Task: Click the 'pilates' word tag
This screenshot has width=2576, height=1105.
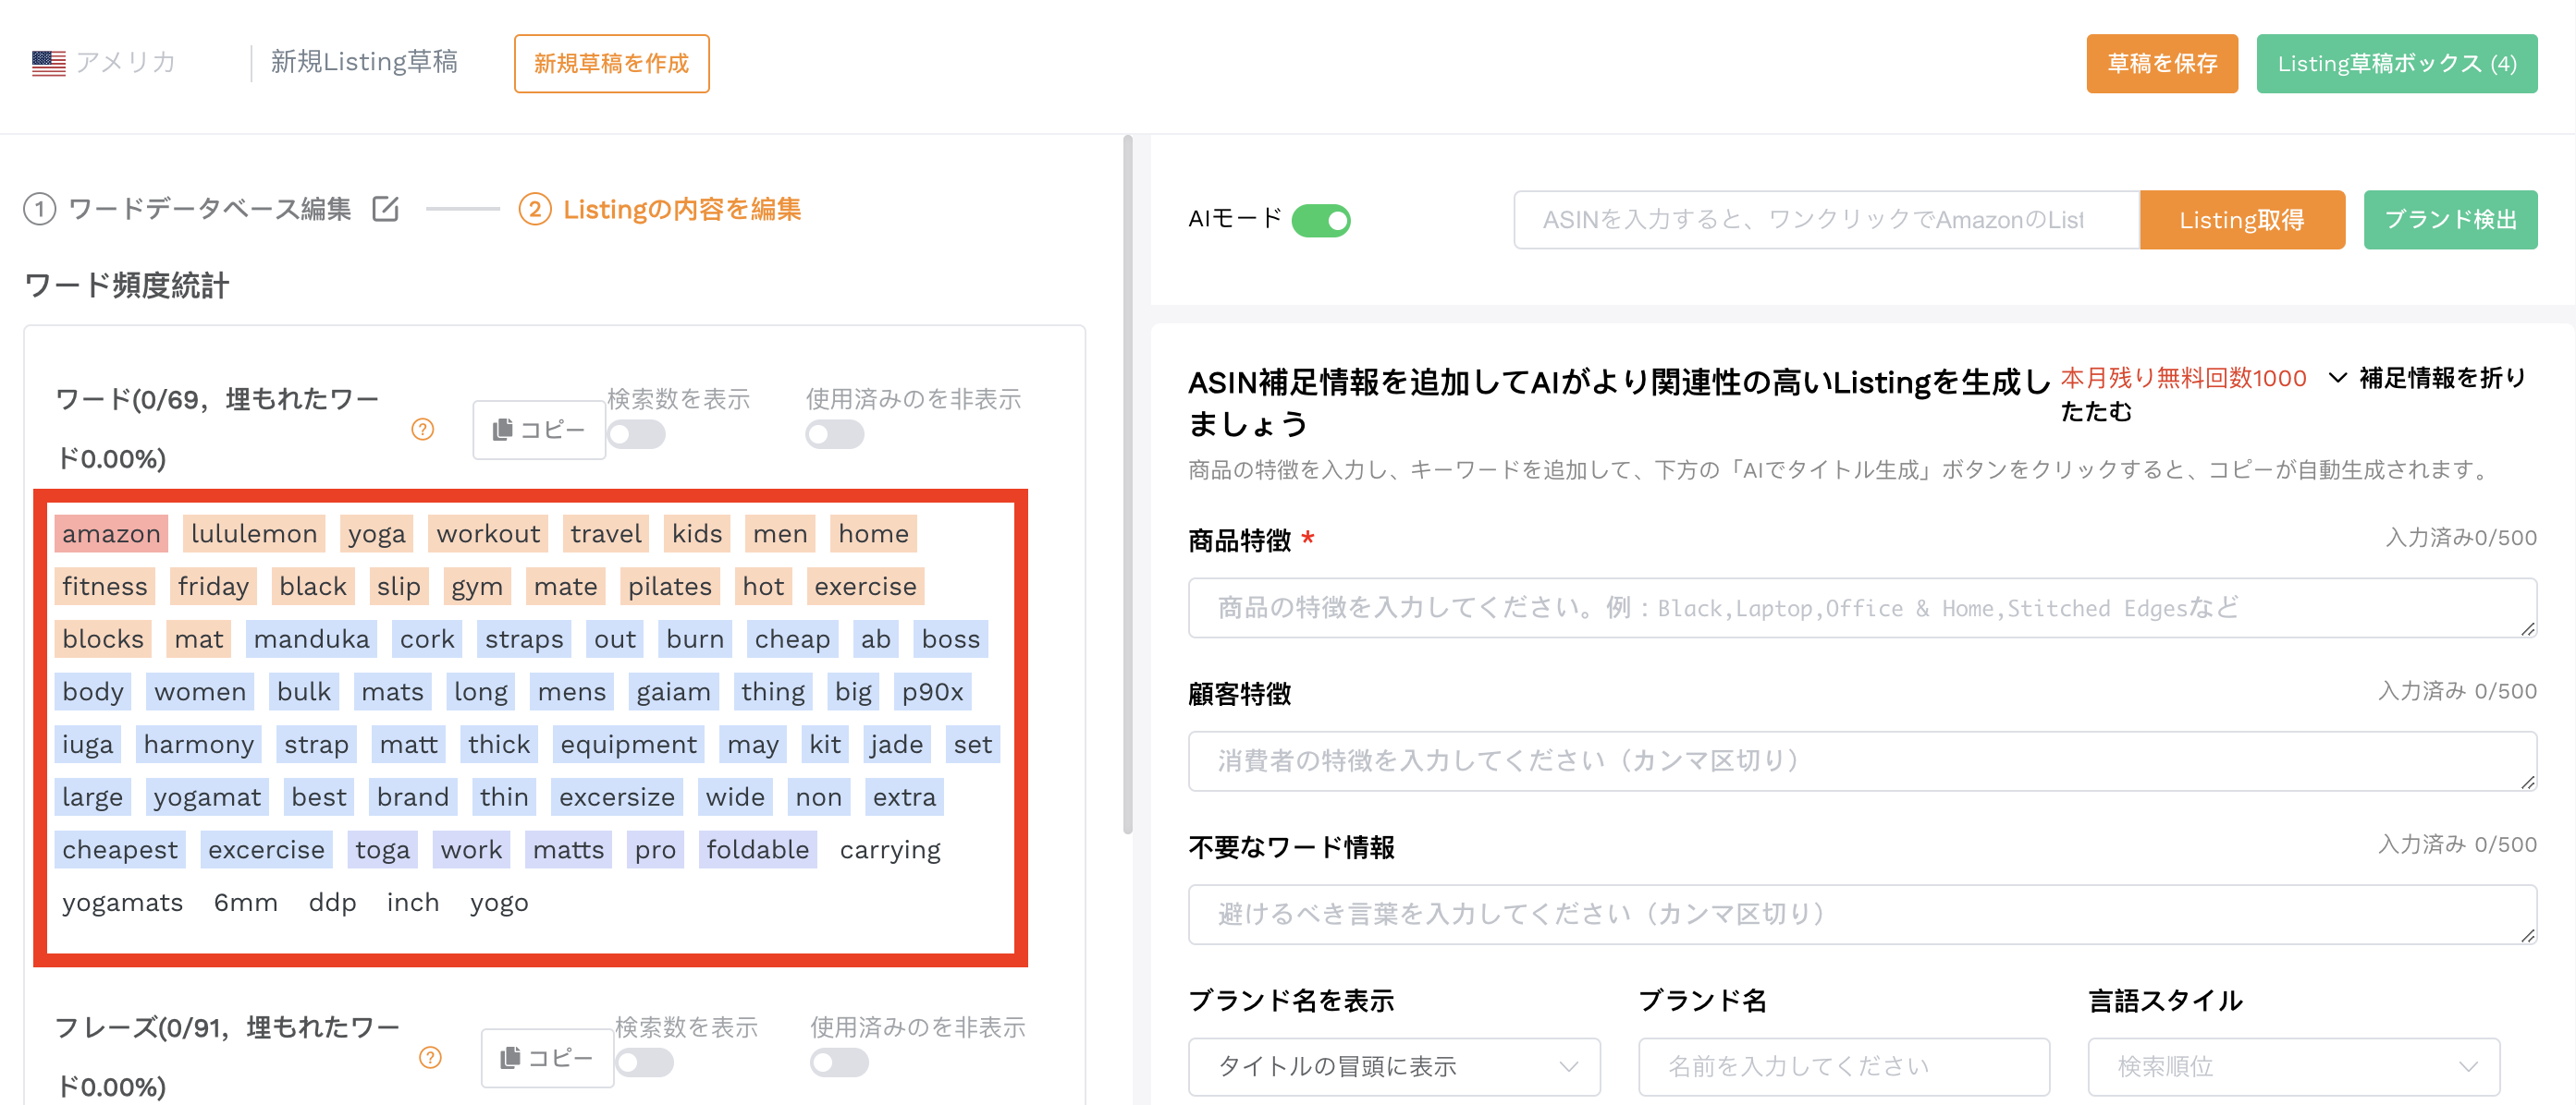Action: [670, 587]
